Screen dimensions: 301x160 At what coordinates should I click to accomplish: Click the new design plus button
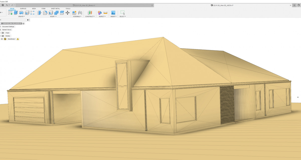[294, 5]
